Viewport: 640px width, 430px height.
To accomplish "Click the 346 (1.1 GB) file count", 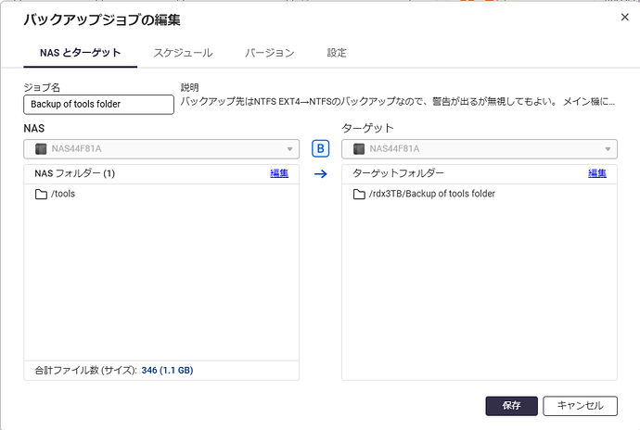I will 168,371.
